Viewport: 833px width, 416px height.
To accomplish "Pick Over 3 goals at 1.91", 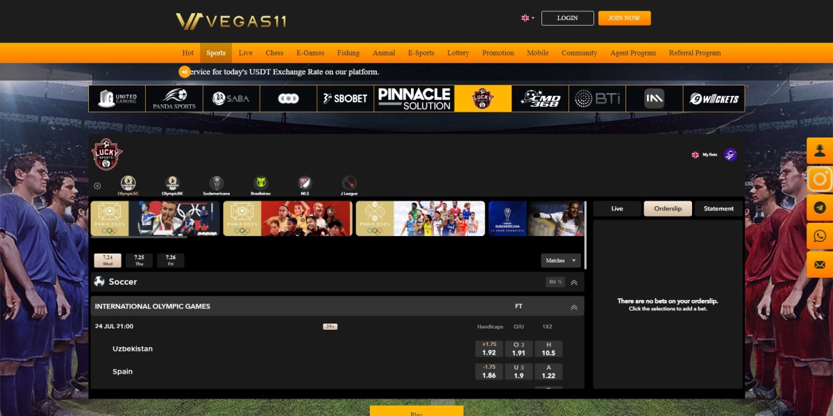I will pyautogui.click(x=519, y=349).
